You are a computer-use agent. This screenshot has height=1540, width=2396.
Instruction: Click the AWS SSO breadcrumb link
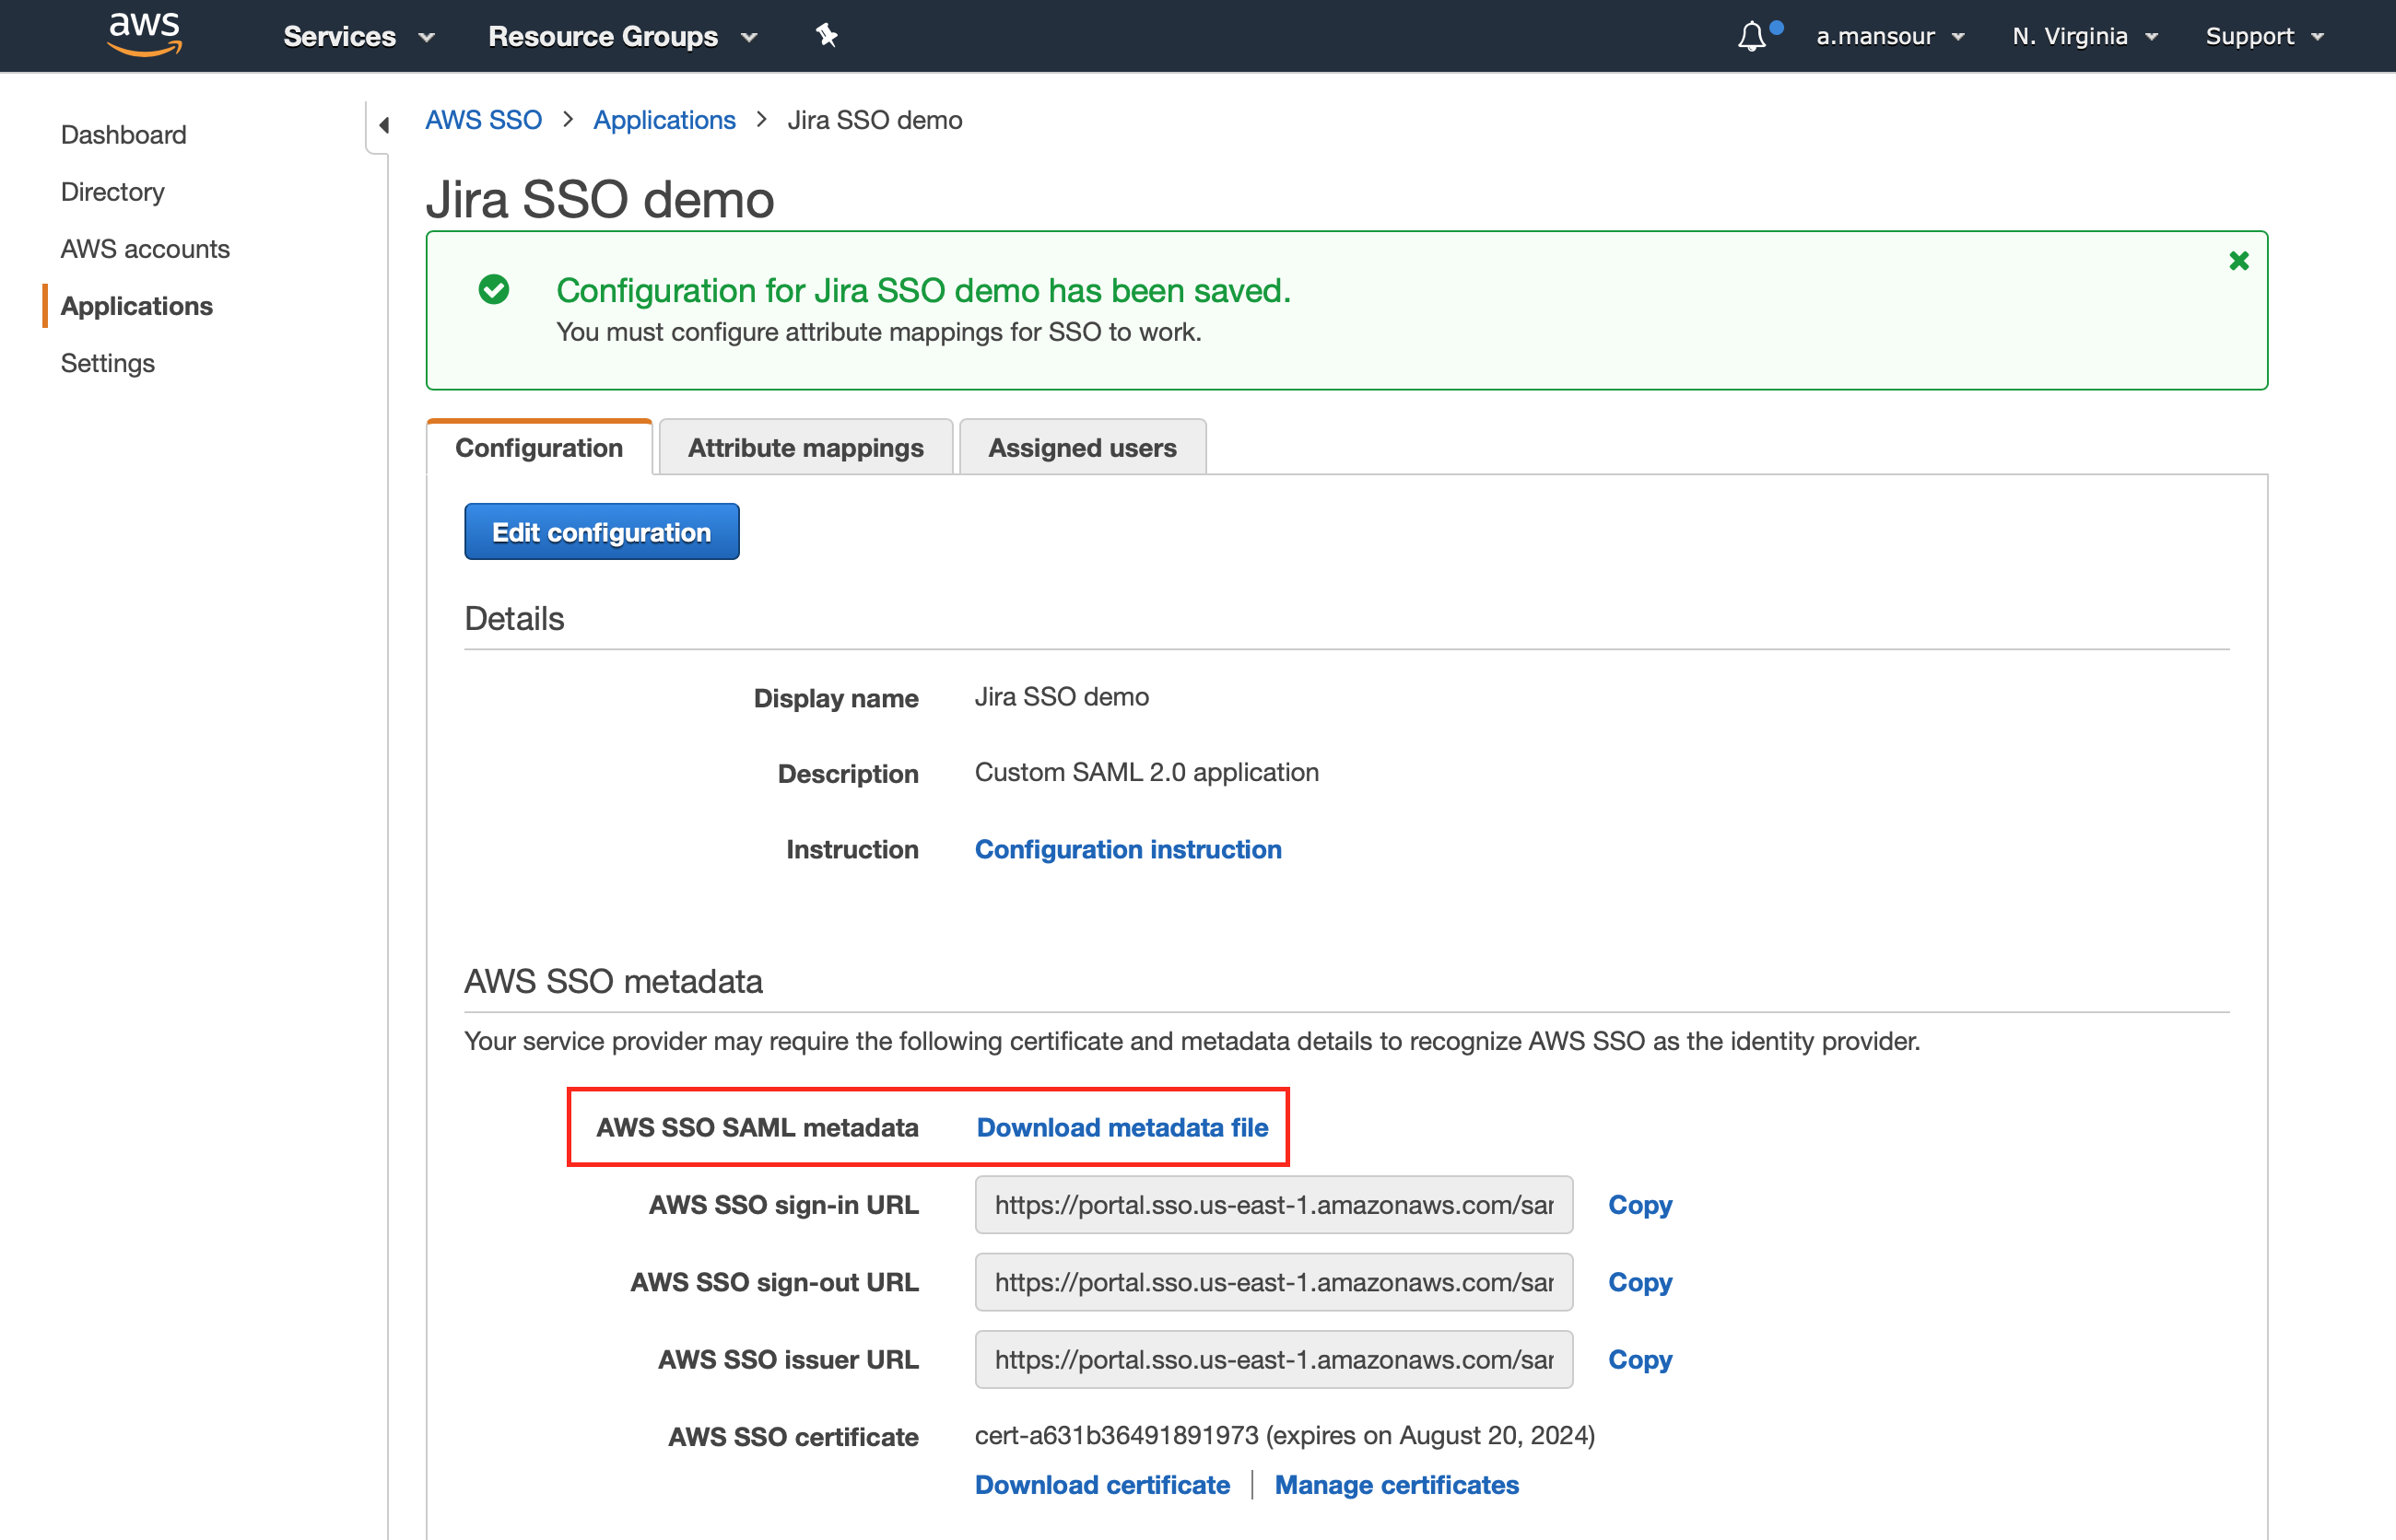click(483, 120)
